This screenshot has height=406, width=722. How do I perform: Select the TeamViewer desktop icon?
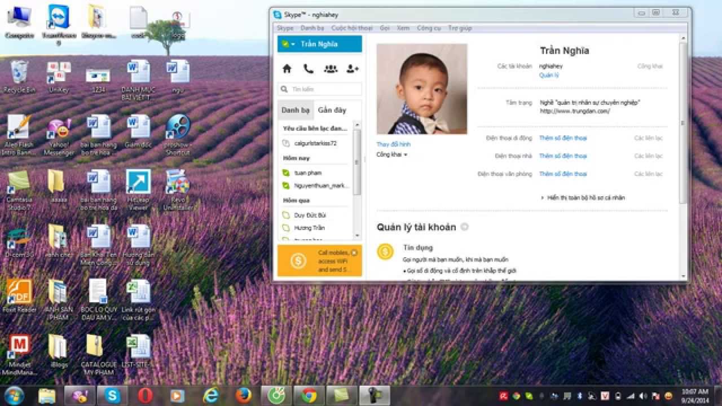click(59, 25)
